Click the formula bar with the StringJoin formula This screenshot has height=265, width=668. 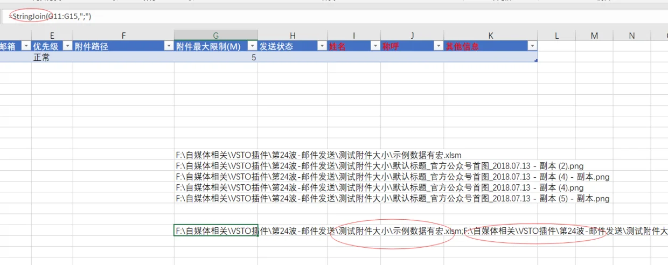tap(334, 17)
